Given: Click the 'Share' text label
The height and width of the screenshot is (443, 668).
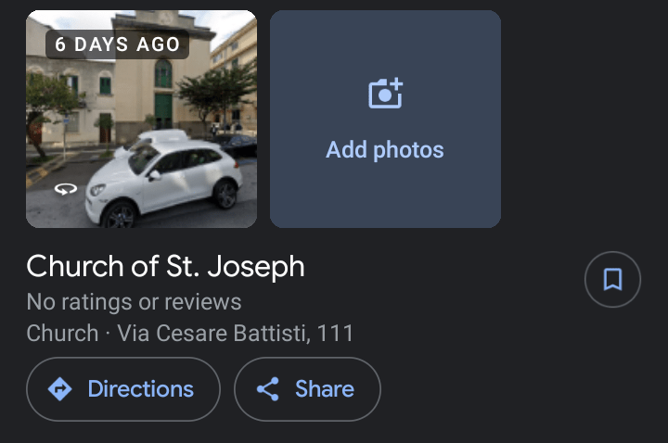Looking at the screenshot, I should click(324, 389).
